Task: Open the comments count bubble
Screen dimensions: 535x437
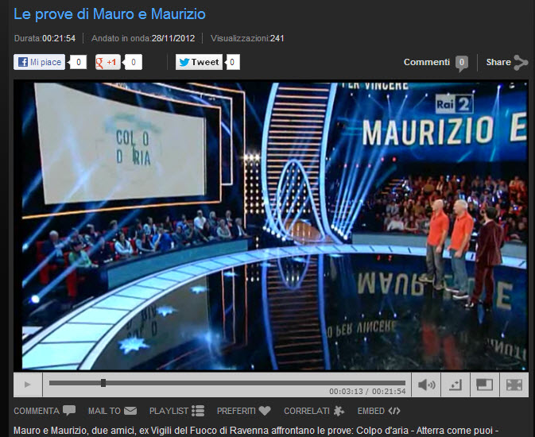Action: point(461,63)
